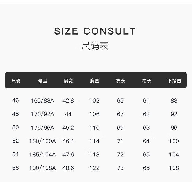Viewport: 192px width, 182px height.
Task: Select the 肩宽 column header
Action: click(x=68, y=81)
